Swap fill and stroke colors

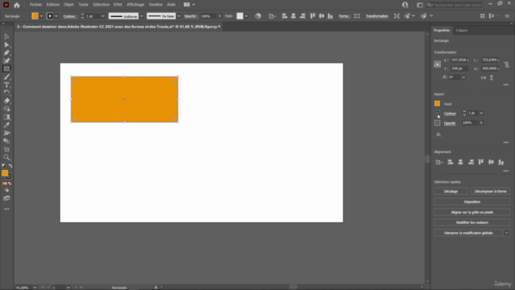[x=10, y=166]
